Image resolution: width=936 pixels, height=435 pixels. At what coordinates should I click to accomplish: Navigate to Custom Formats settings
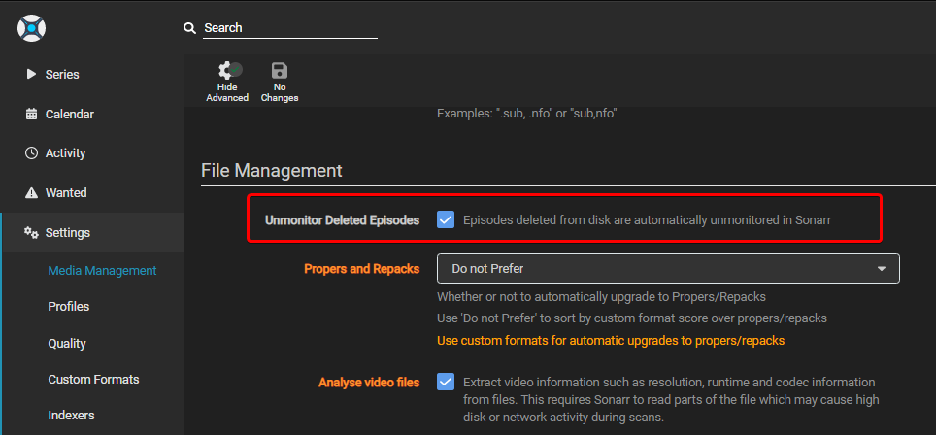pyautogui.click(x=93, y=380)
